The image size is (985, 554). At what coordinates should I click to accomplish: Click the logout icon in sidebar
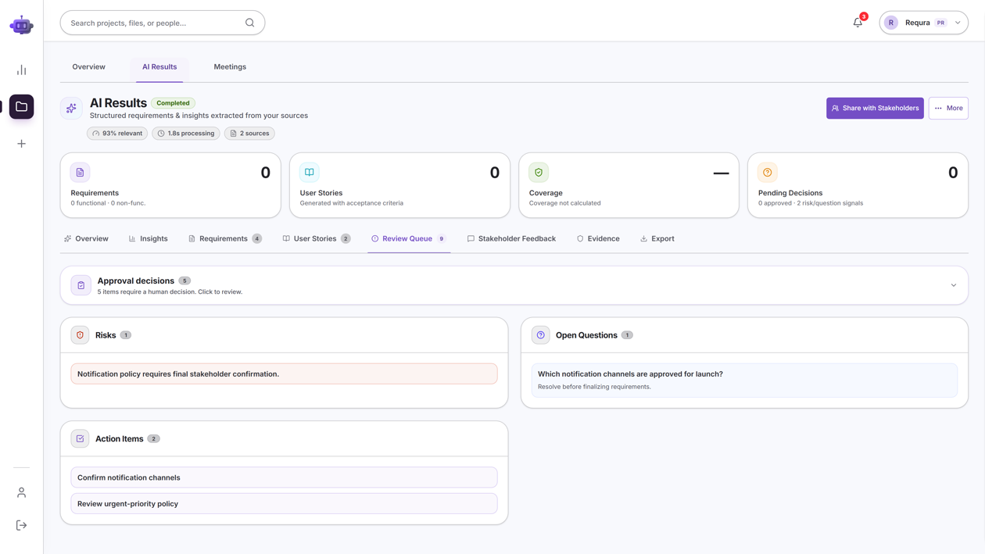21,525
